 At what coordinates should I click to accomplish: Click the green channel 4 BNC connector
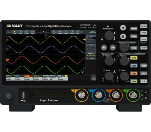133,95
